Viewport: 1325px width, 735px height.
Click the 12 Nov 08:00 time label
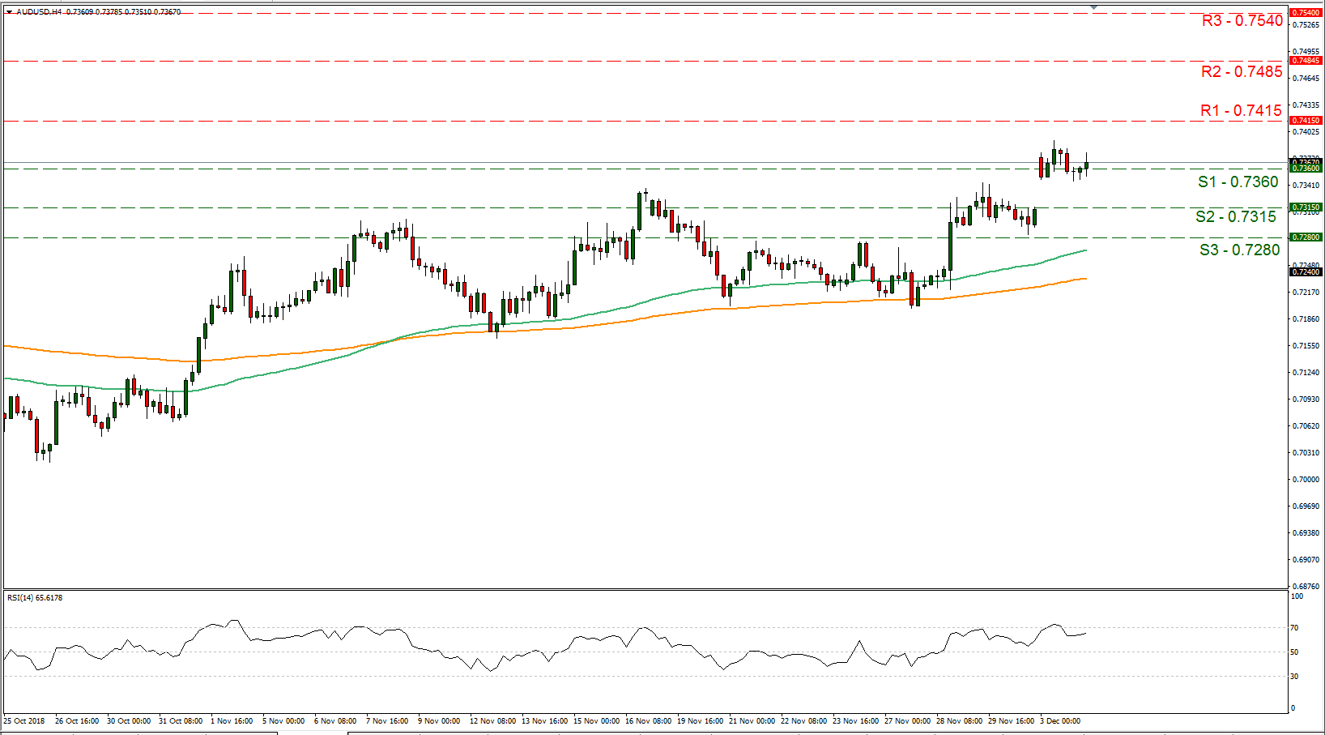point(493,721)
